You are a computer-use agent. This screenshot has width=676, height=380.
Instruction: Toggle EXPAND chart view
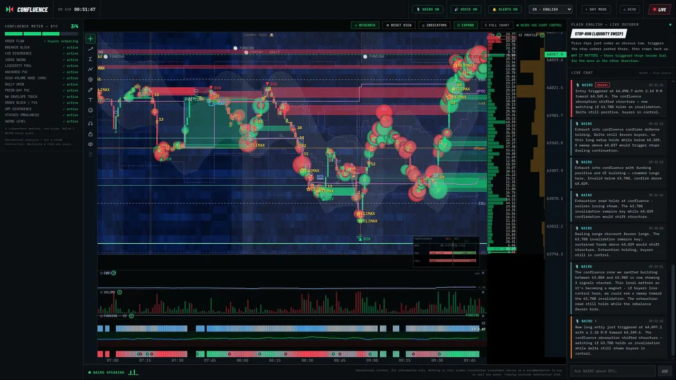(466, 25)
